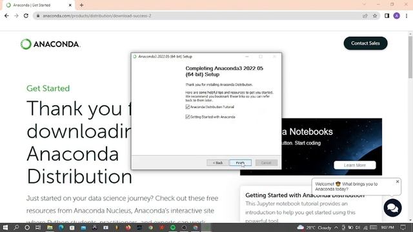Open Spotify green icon on taskbar
This screenshot has height=232, width=413.
tap(173, 227)
